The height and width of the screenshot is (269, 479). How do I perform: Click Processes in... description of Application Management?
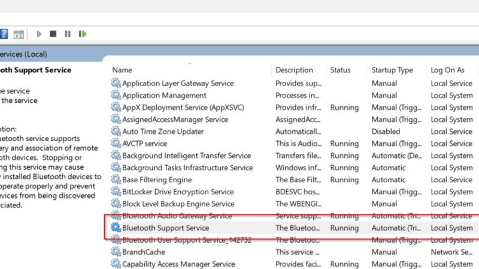tap(297, 96)
